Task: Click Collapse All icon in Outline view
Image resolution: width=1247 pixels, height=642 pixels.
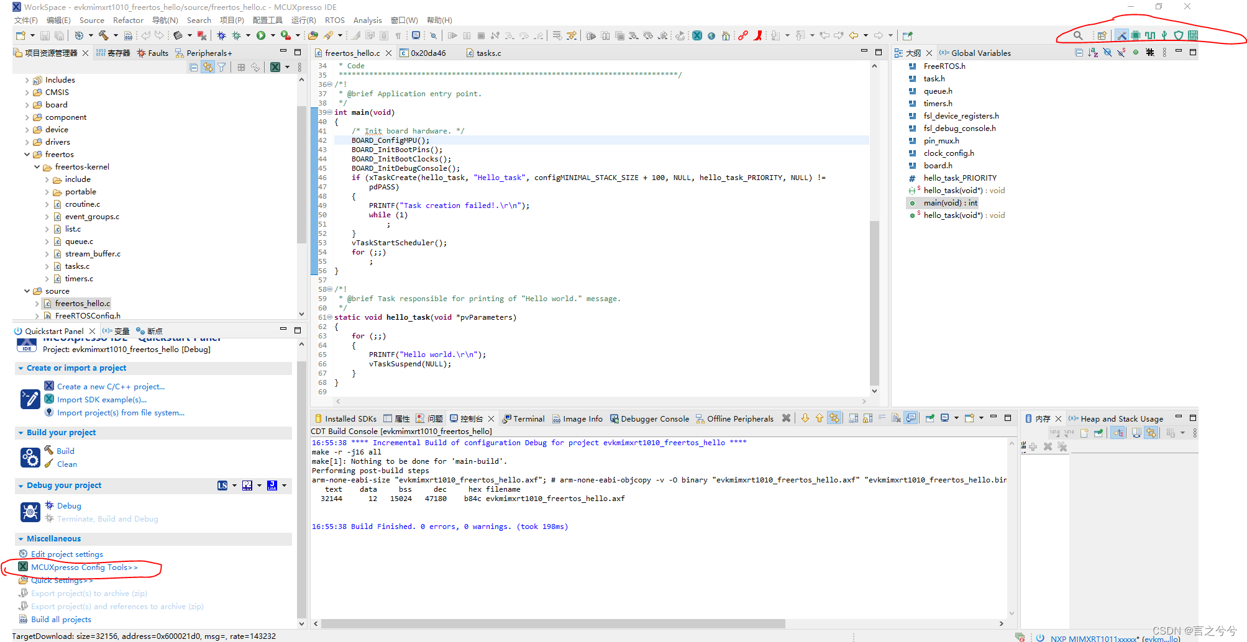Action: (1079, 53)
